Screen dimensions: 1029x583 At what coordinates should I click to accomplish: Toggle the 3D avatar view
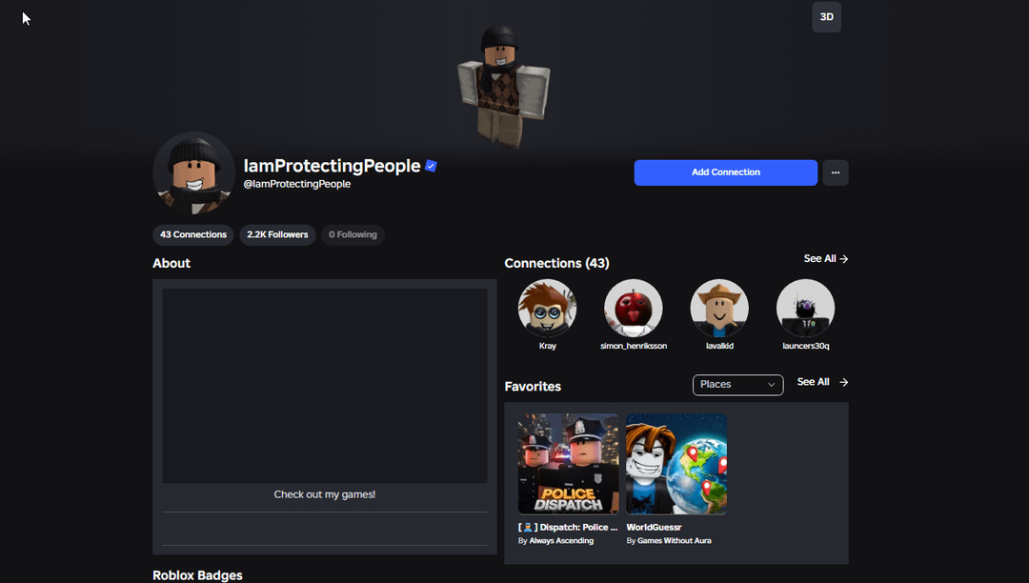[826, 17]
